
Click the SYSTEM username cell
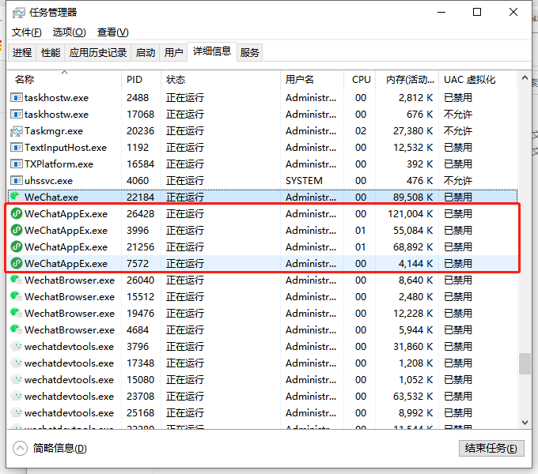pos(304,180)
